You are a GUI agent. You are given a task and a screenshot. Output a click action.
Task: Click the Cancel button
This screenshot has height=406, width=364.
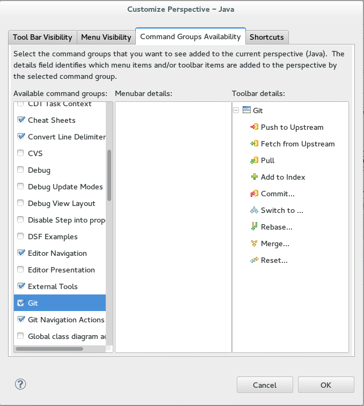coord(265,385)
